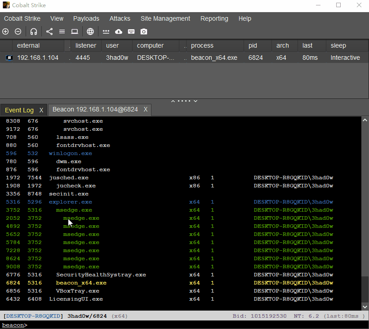Maximize the Cobalt Strike window

tap(338, 5)
